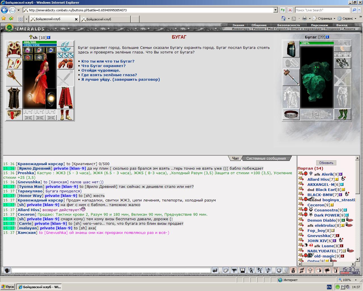This screenshot has height=291, width=363.
Task: Open the Общение menu
Action: click(259, 25)
